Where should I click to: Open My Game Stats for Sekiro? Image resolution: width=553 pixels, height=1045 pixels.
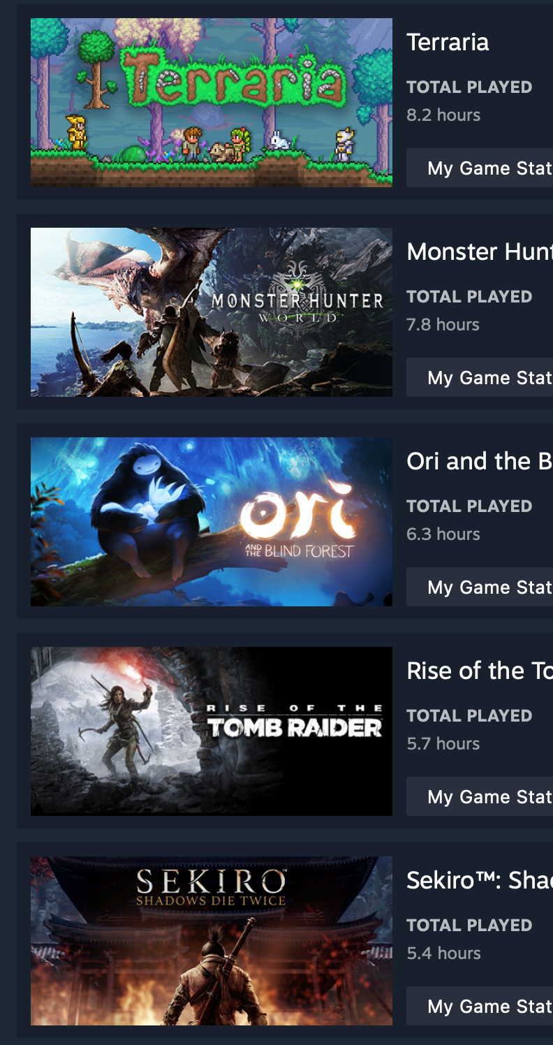480,1006
